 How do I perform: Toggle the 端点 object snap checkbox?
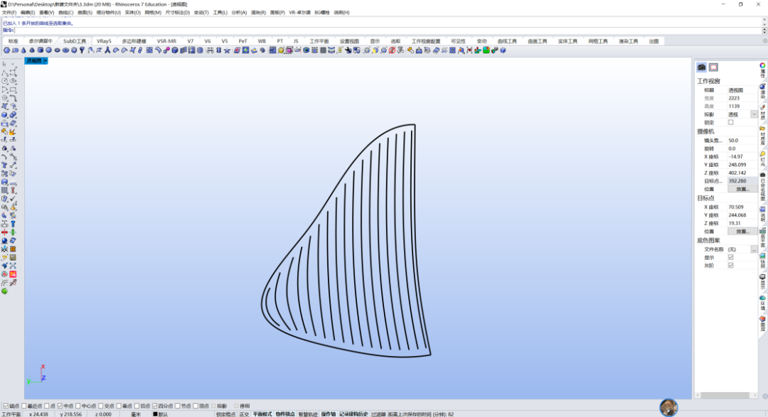coord(6,406)
